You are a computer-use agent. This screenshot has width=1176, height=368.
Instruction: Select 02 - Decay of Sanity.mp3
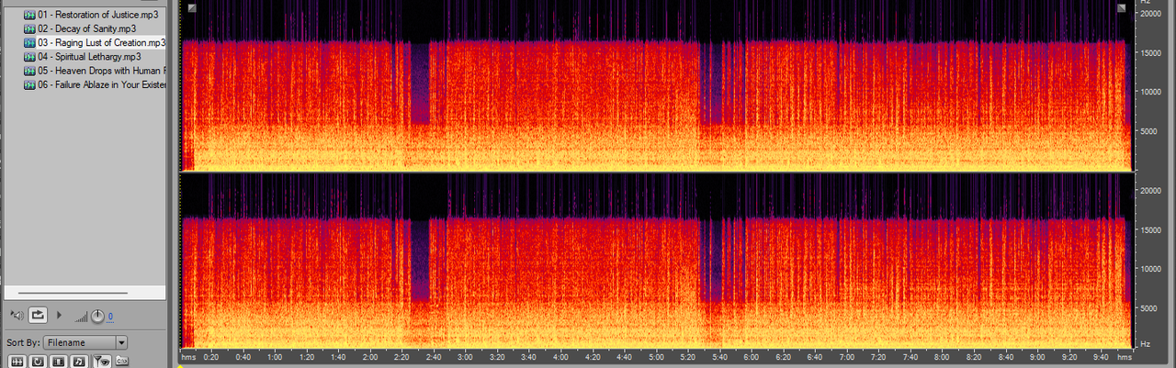tap(79, 28)
